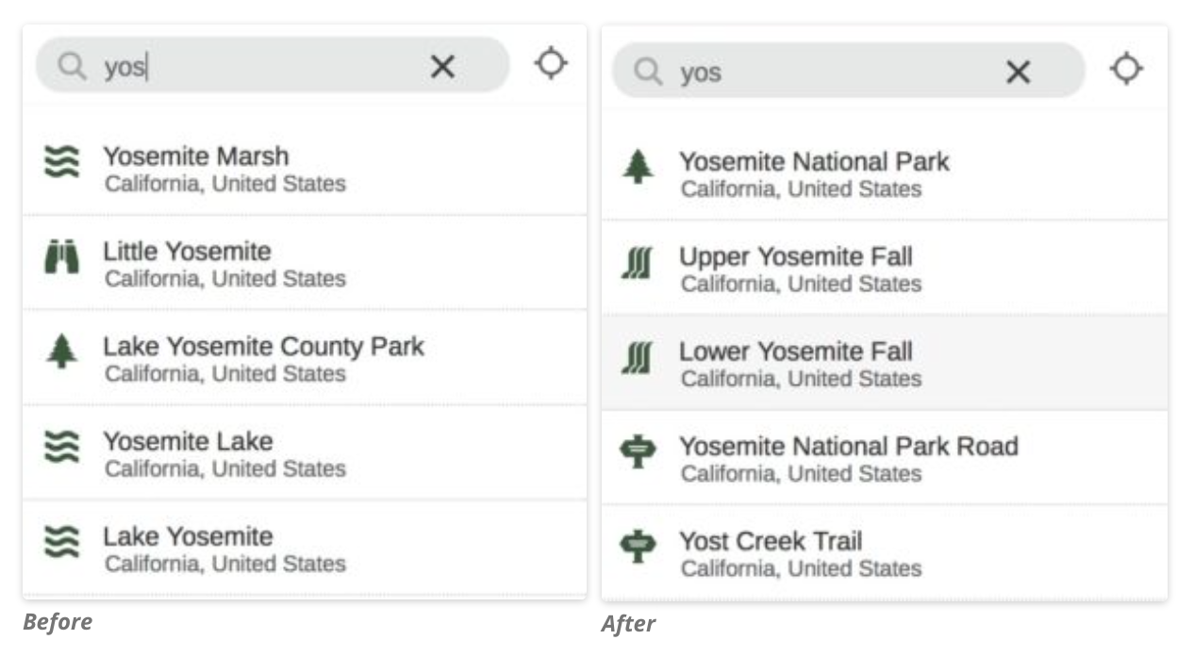Click the binoculars icon beside Little Yosemite
Viewport: 1194px width, 656px height.
coord(62,257)
